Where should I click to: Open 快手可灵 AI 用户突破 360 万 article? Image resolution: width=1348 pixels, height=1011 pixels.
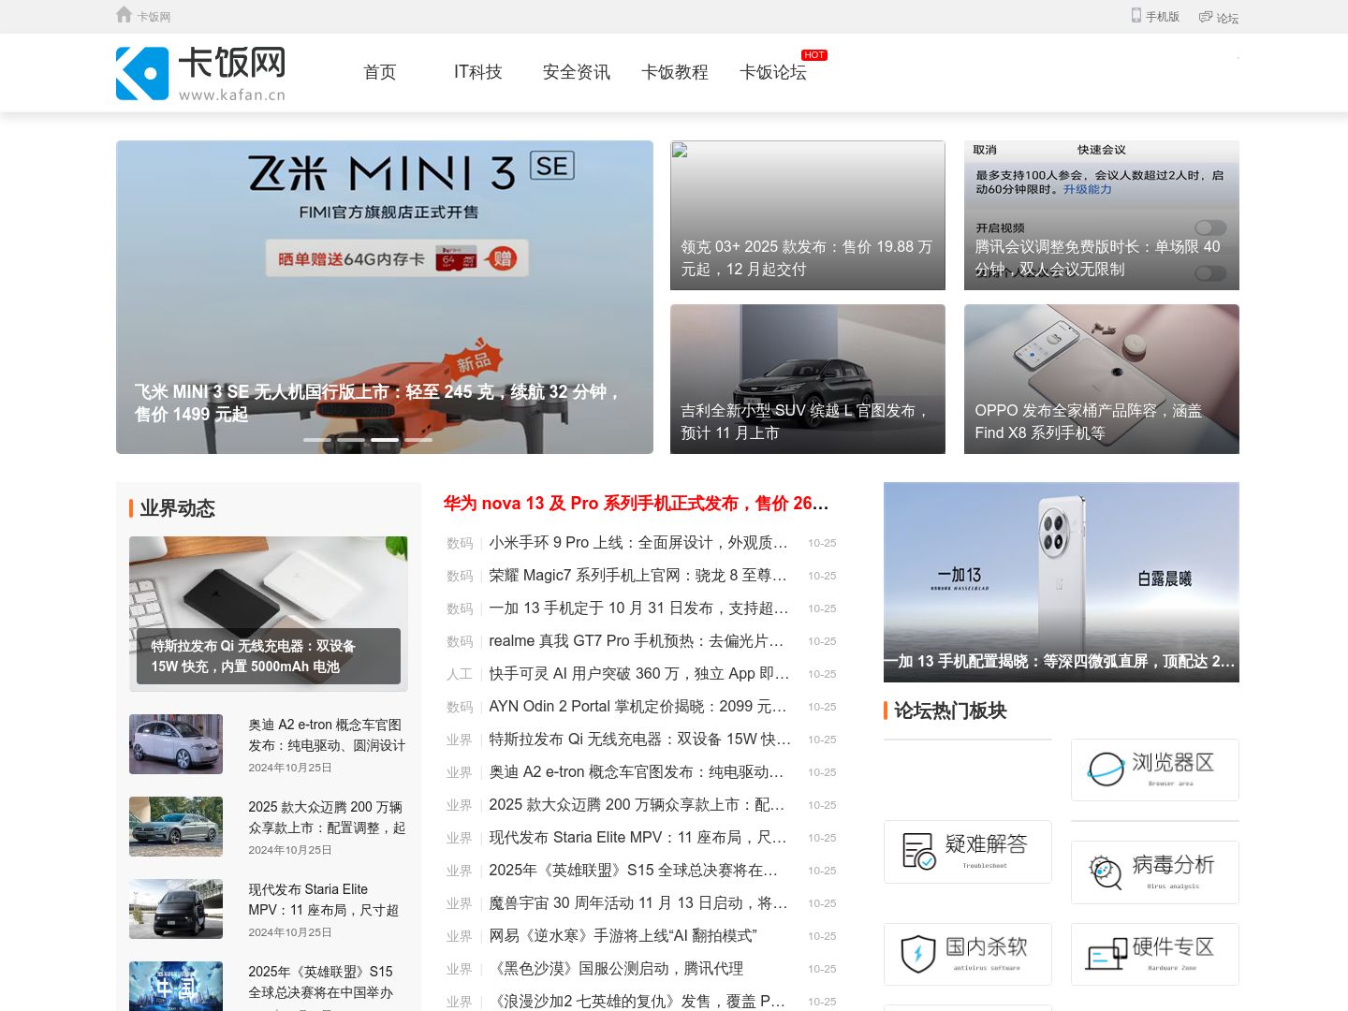click(639, 674)
